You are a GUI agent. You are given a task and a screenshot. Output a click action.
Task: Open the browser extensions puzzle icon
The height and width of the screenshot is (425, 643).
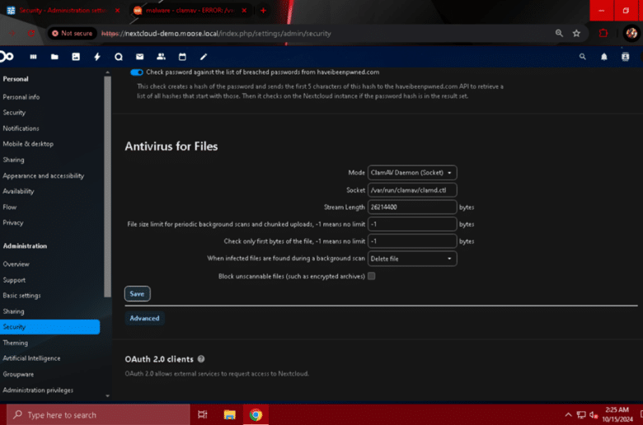(603, 33)
